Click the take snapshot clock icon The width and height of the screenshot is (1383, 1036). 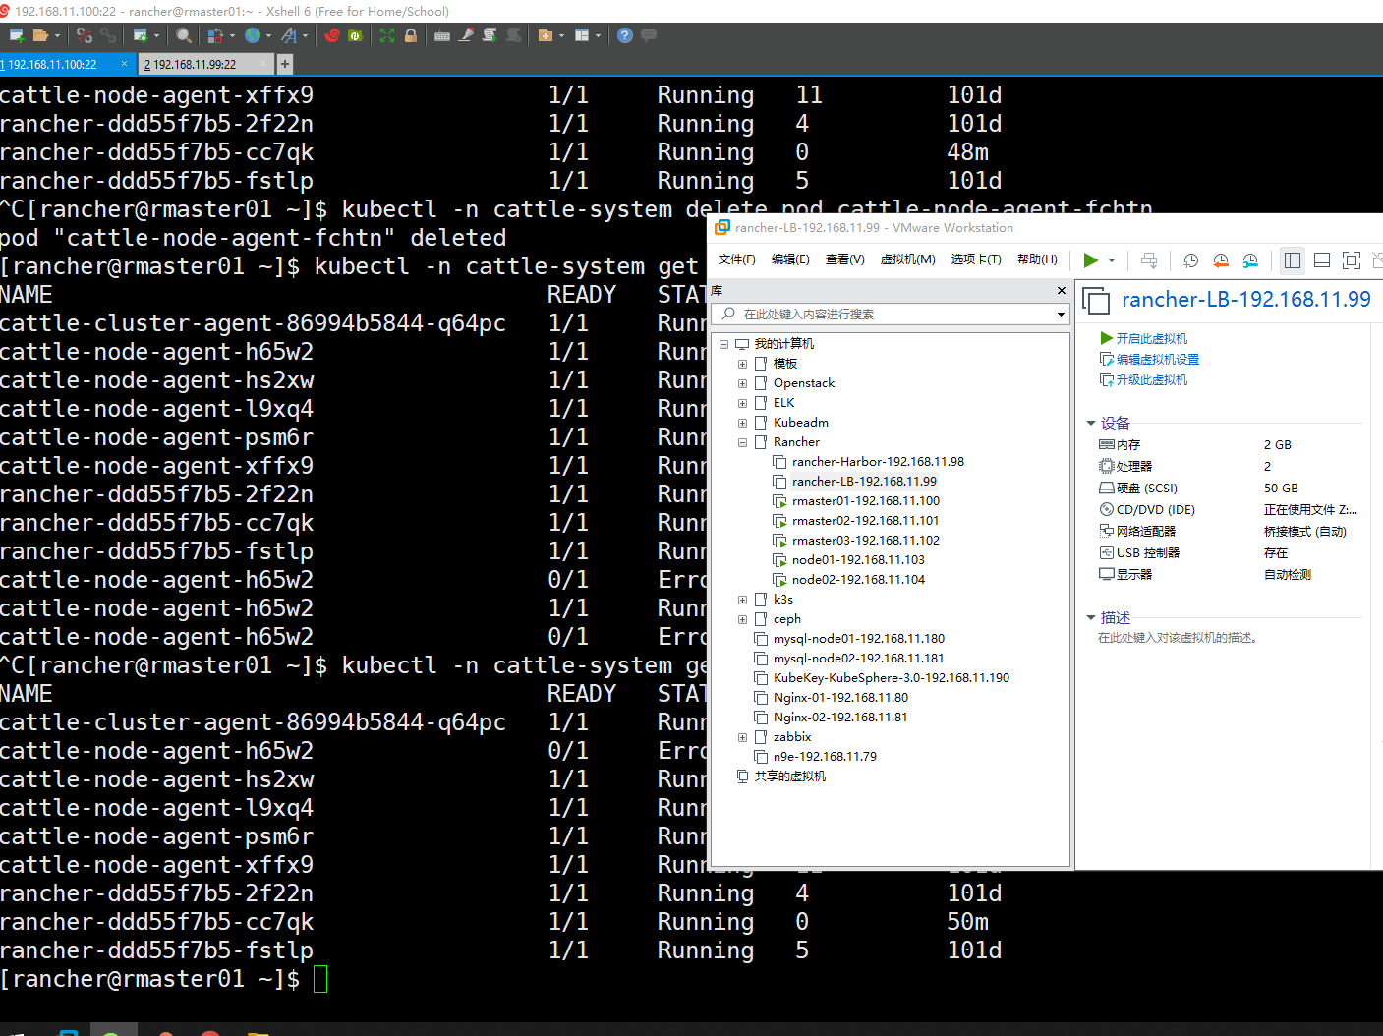[x=1190, y=260]
